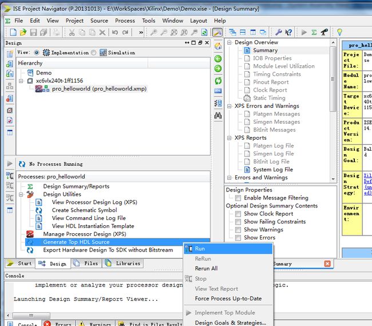
Task: Open the Tools menu
Action: click(x=149, y=21)
